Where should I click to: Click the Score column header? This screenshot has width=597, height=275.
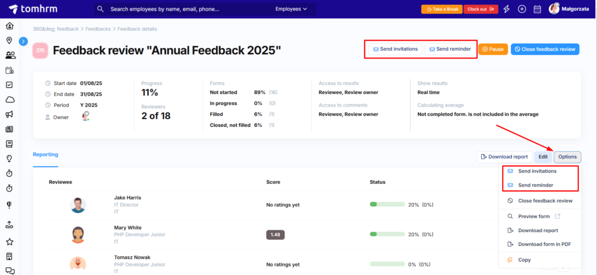coord(273,183)
